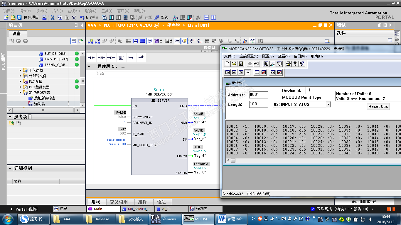Insert an output coil instruction
Viewport: 401px width, 225px height.
[x=111, y=58]
